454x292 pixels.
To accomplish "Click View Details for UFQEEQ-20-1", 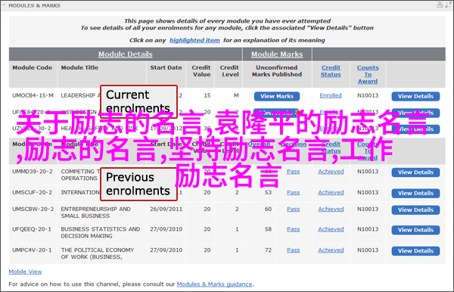I will (415, 230).
